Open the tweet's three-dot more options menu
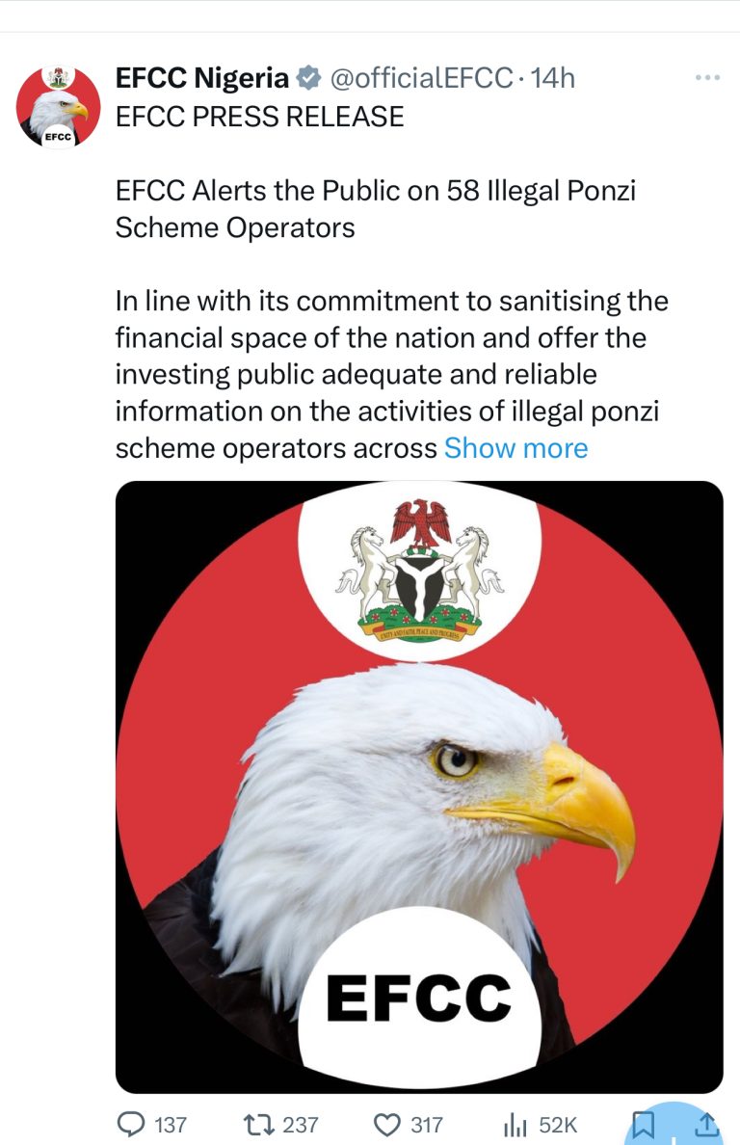 point(708,77)
